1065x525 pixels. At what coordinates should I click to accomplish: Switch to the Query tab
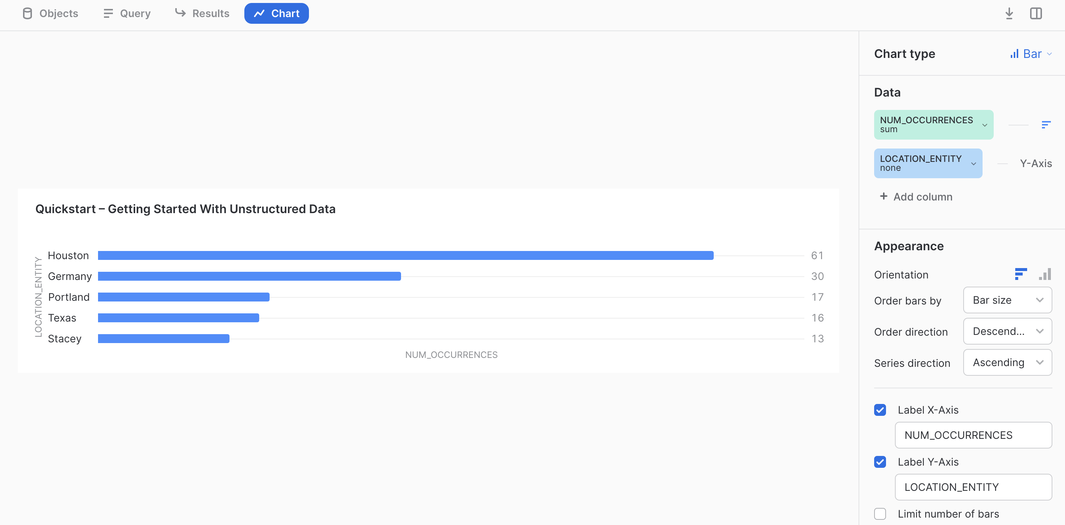pos(127,14)
